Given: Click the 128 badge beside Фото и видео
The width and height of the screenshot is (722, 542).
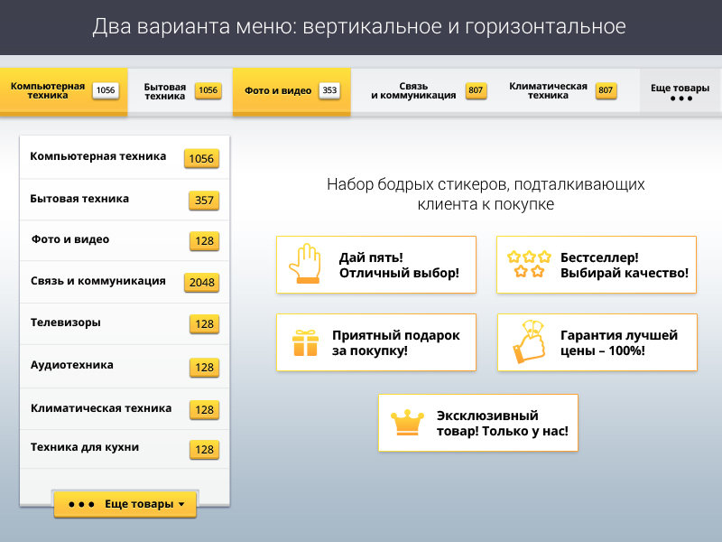Looking at the screenshot, I should (205, 241).
